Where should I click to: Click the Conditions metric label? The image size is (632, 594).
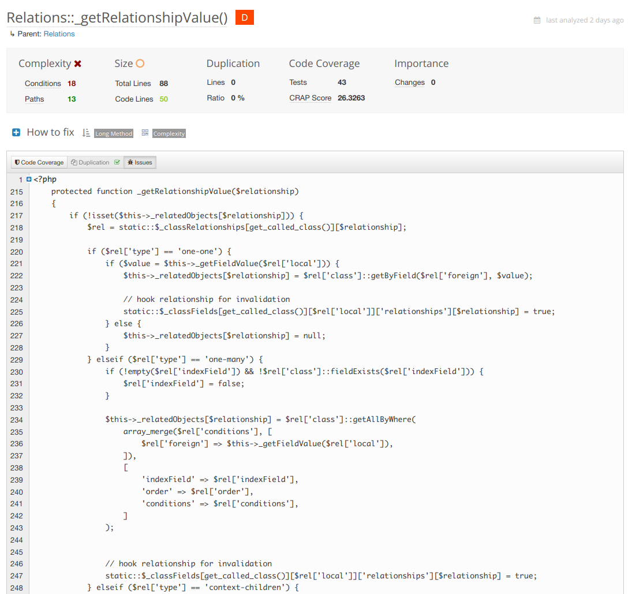(x=43, y=84)
